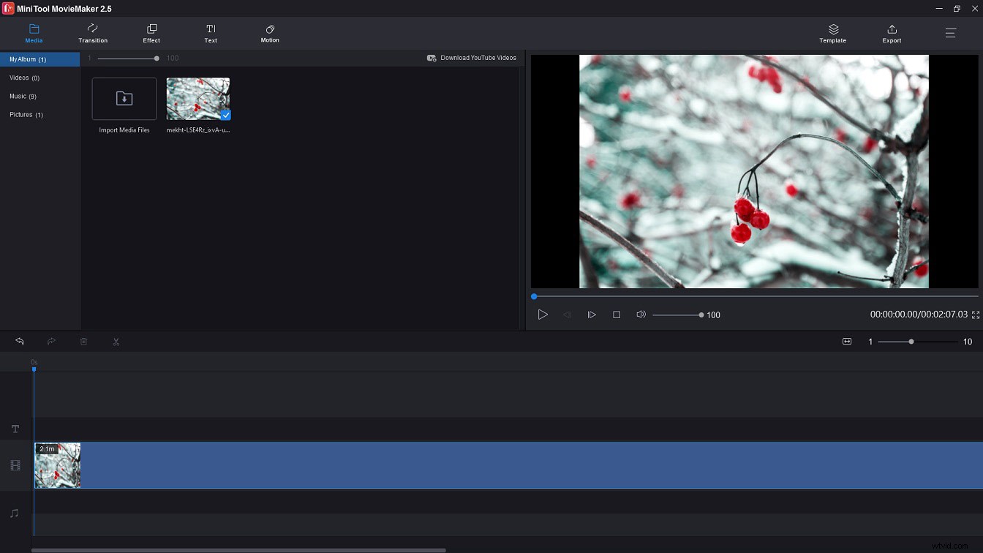The image size is (983, 553).
Task: Click the Delete (trash) icon above timeline
Action: 83,342
